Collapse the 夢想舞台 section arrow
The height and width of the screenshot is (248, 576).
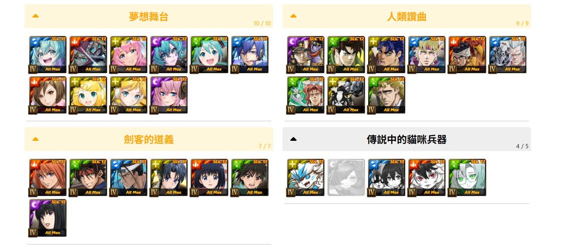click(x=36, y=16)
